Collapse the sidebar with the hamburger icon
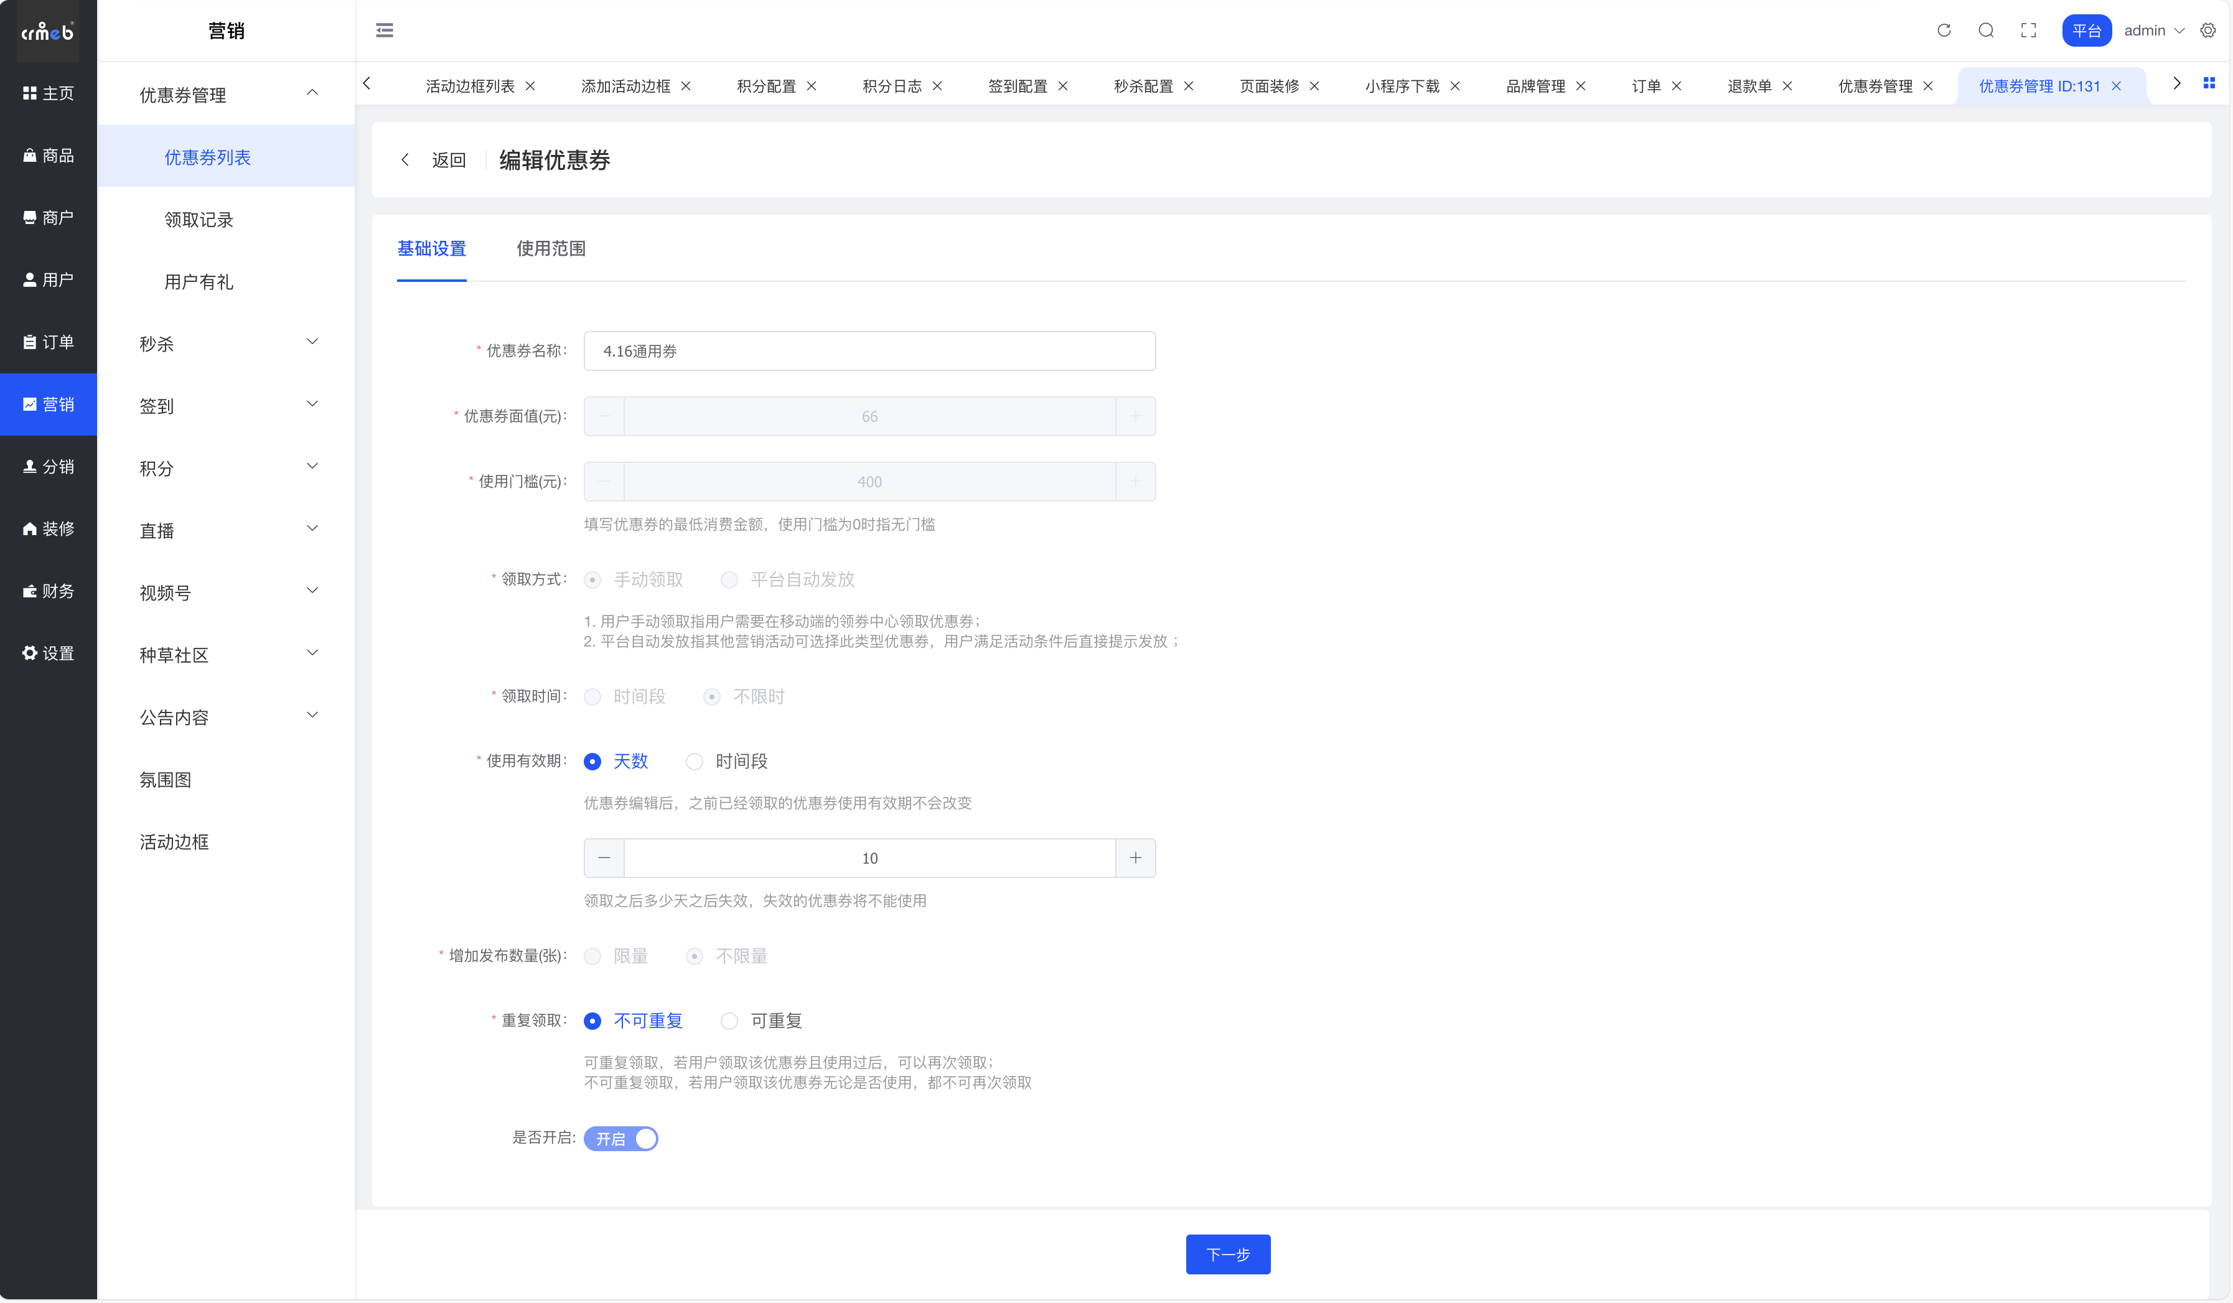This screenshot has width=2233, height=1303. (x=385, y=29)
